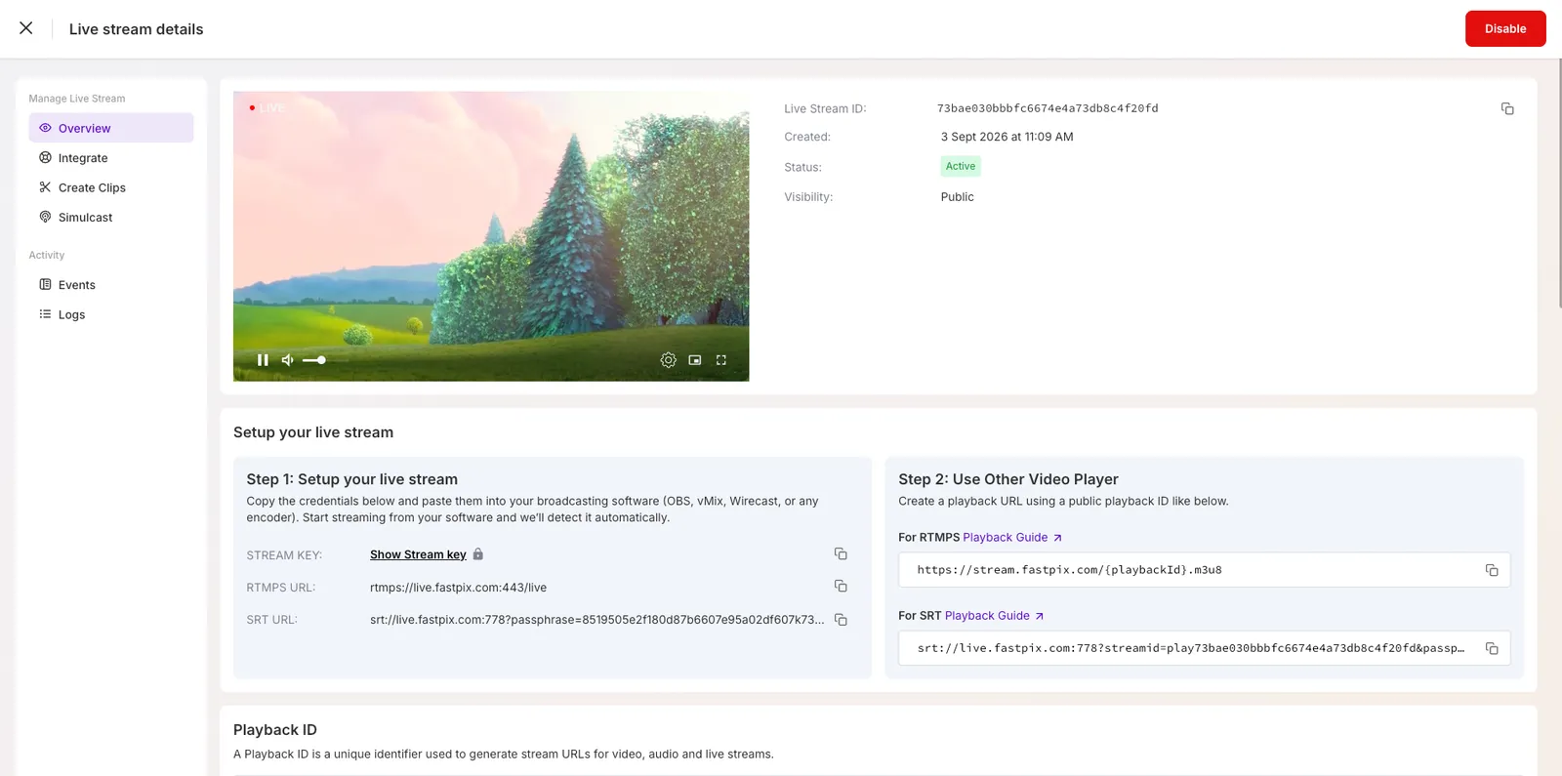Copy the SRT playback URL in Step 2
Screen dimensions: 1562x776
coord(1492,648)
